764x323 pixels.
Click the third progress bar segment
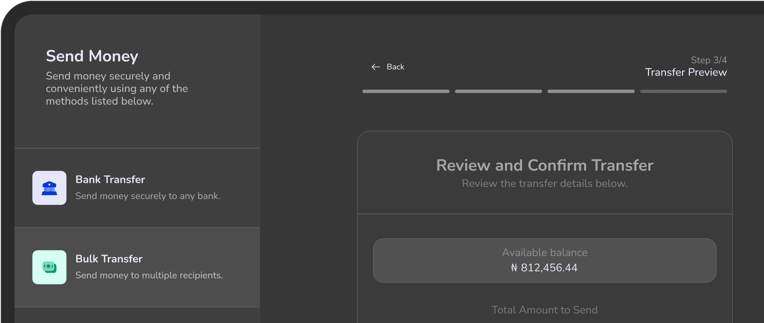tap(591, 91)
